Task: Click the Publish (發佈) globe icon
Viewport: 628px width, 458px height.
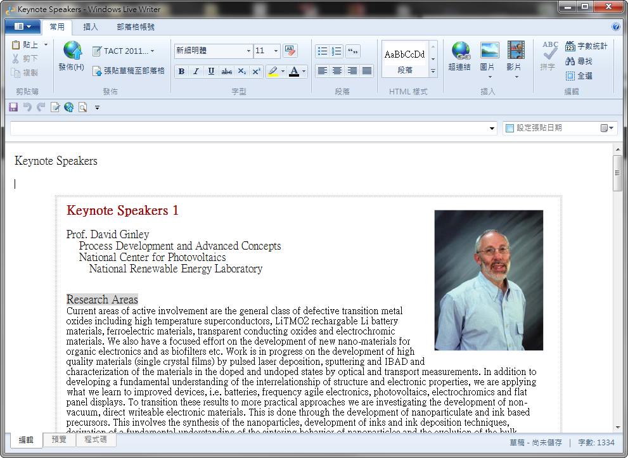Action: coord(72,52)
